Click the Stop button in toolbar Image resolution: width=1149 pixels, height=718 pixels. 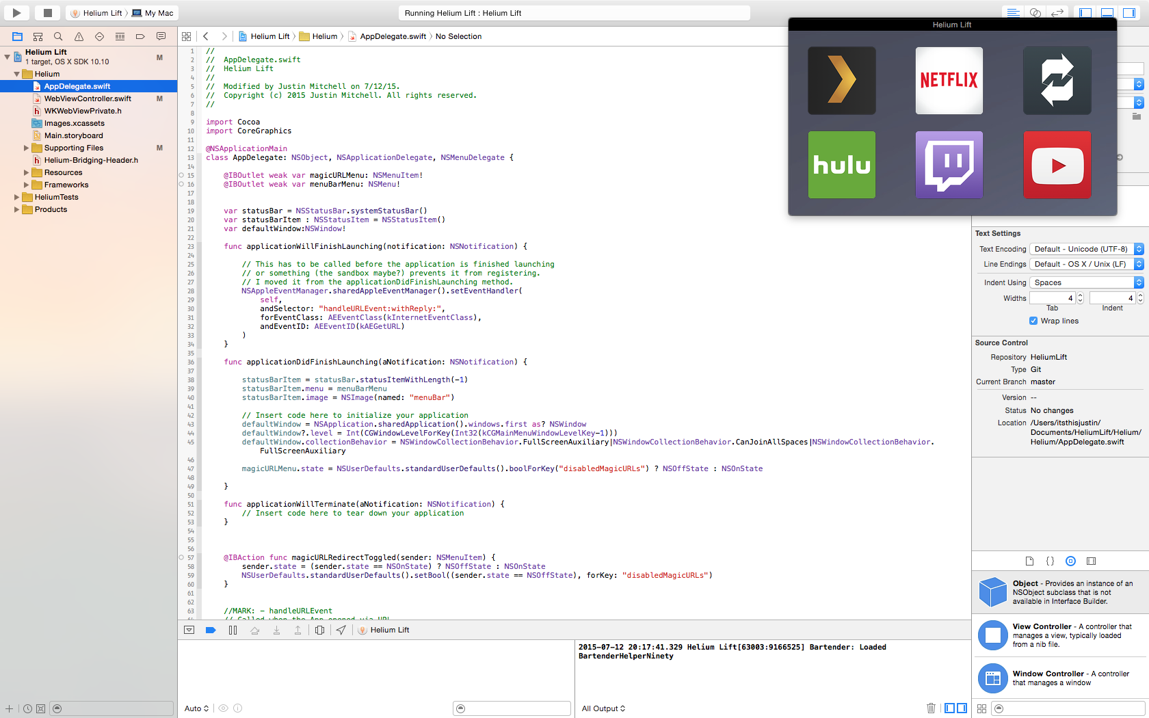click(x=47, y=12)
